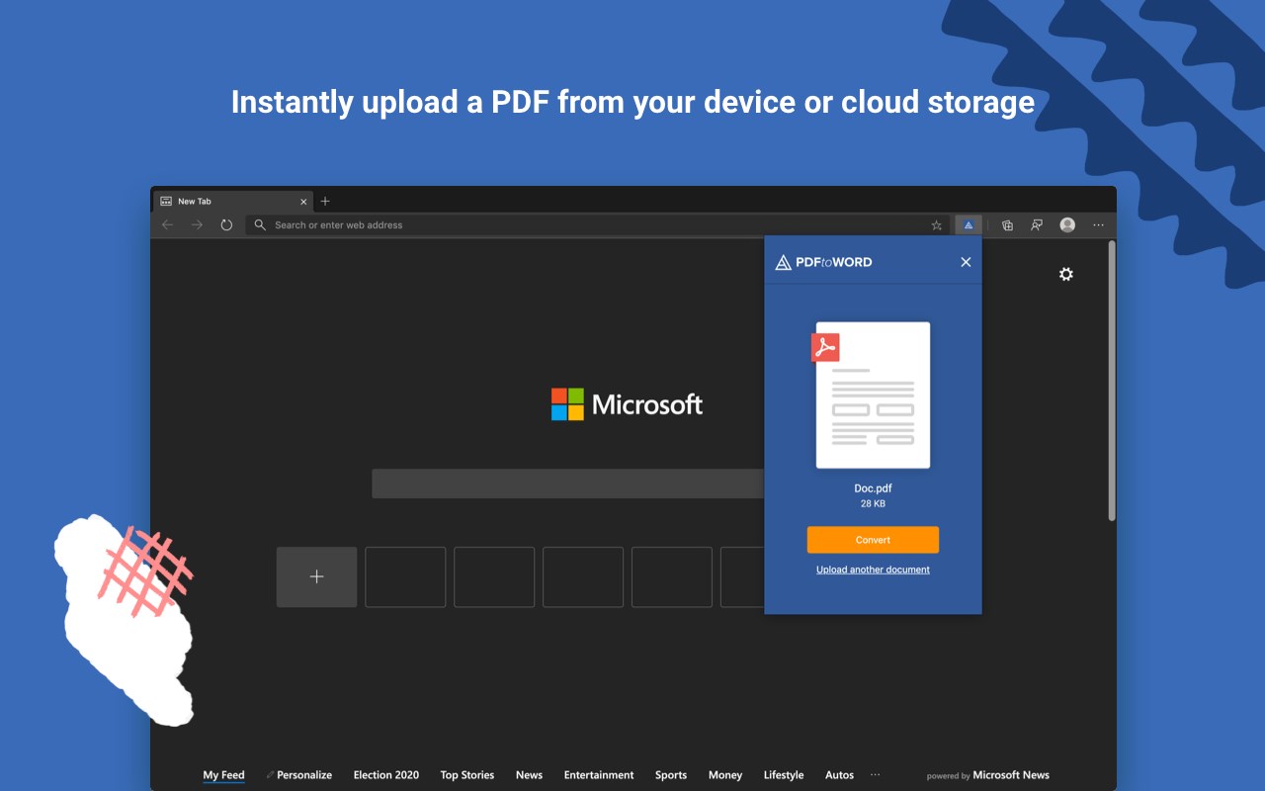Switch to the Top Stories tab

point(466,775)
